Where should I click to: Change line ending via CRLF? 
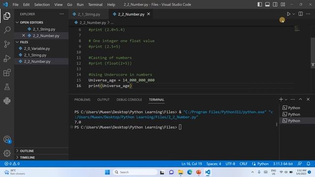[243, 164]
